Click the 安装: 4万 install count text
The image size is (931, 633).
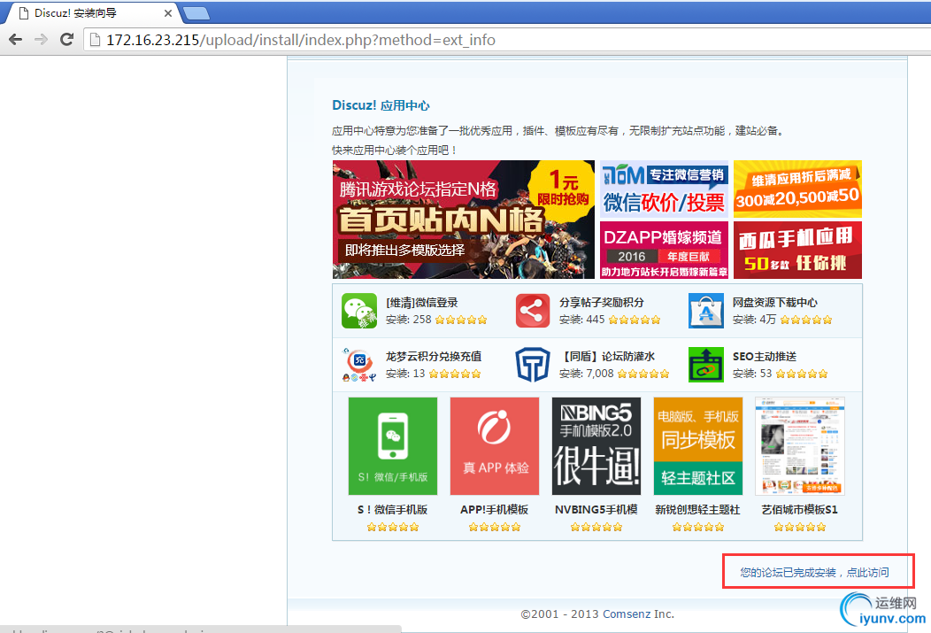point(755,320)
